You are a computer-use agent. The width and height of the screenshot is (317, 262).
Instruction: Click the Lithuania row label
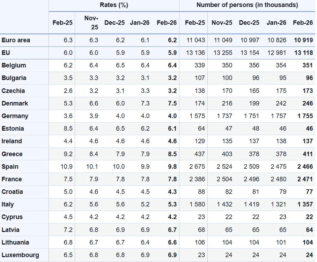pyautogui.click(x=15, y=242)
